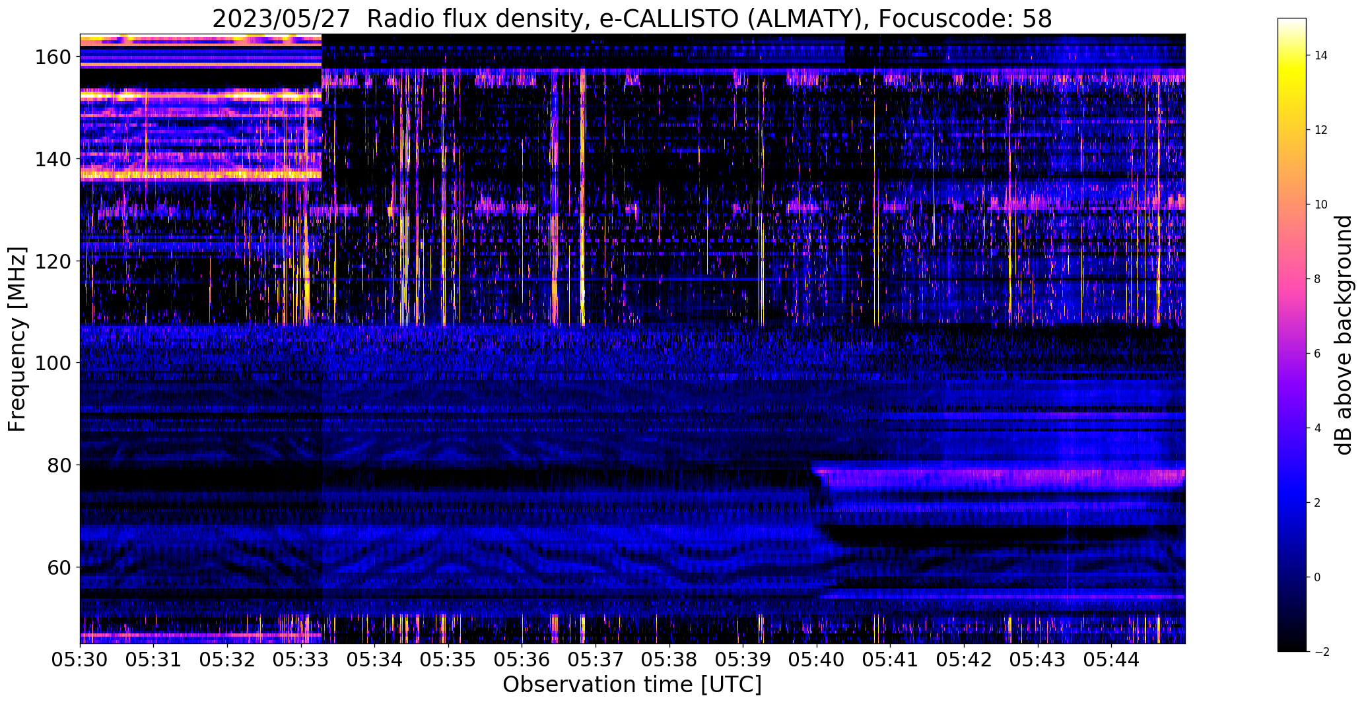This screenshot has height=704, width=1364.
Task: Click the bright yellow band at 137 MHz before 05:33
Action: (201, 175)
